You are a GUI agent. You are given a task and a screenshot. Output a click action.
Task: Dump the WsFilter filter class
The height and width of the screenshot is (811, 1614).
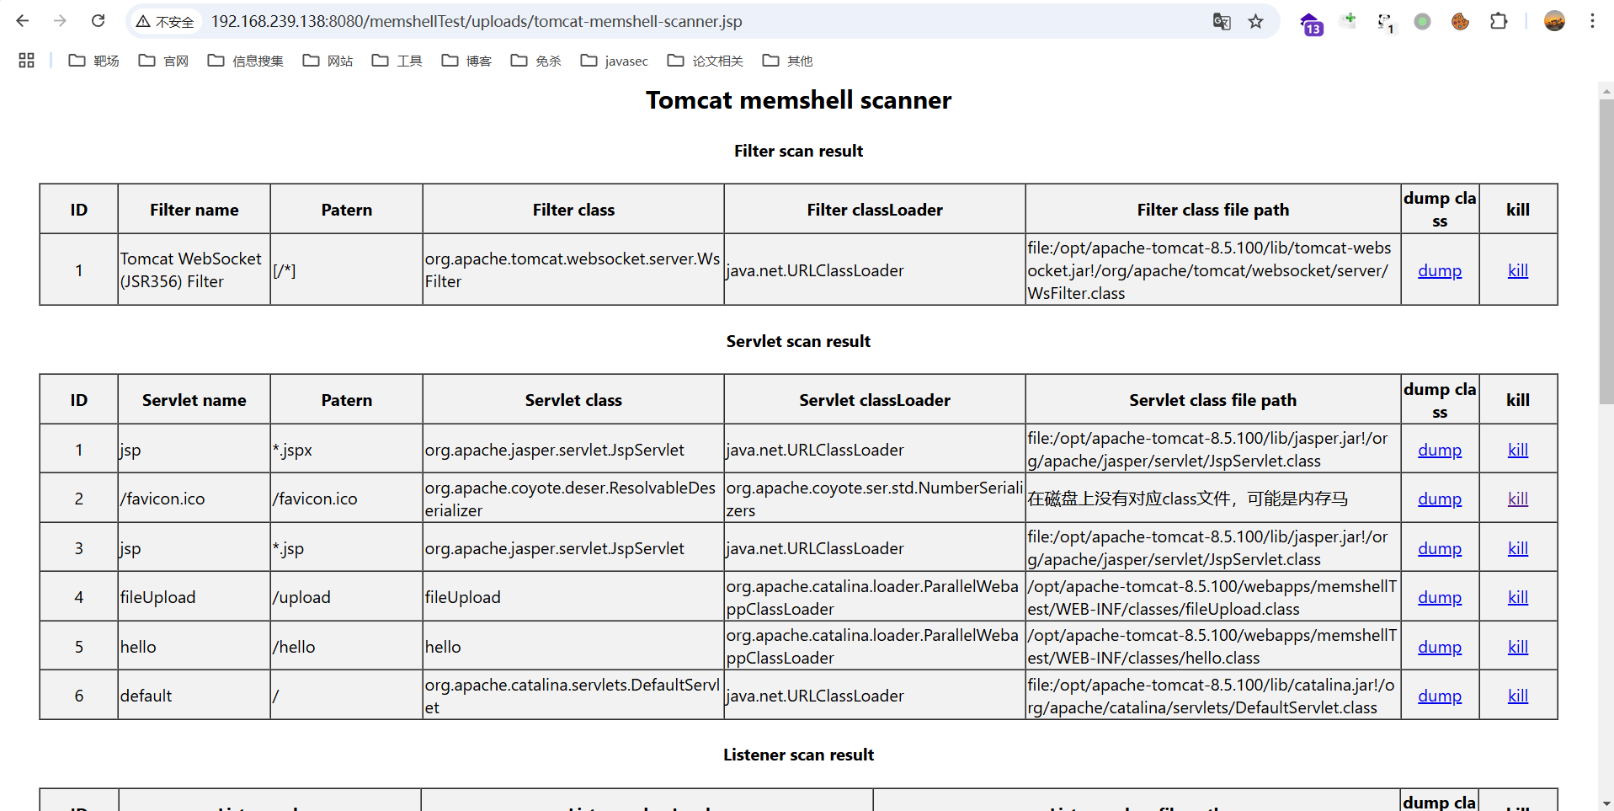(1439, 270)
